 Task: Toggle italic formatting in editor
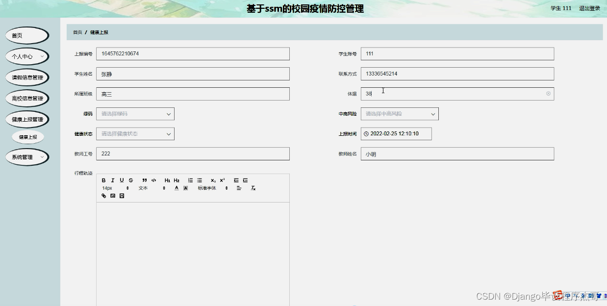coord(113,180)
